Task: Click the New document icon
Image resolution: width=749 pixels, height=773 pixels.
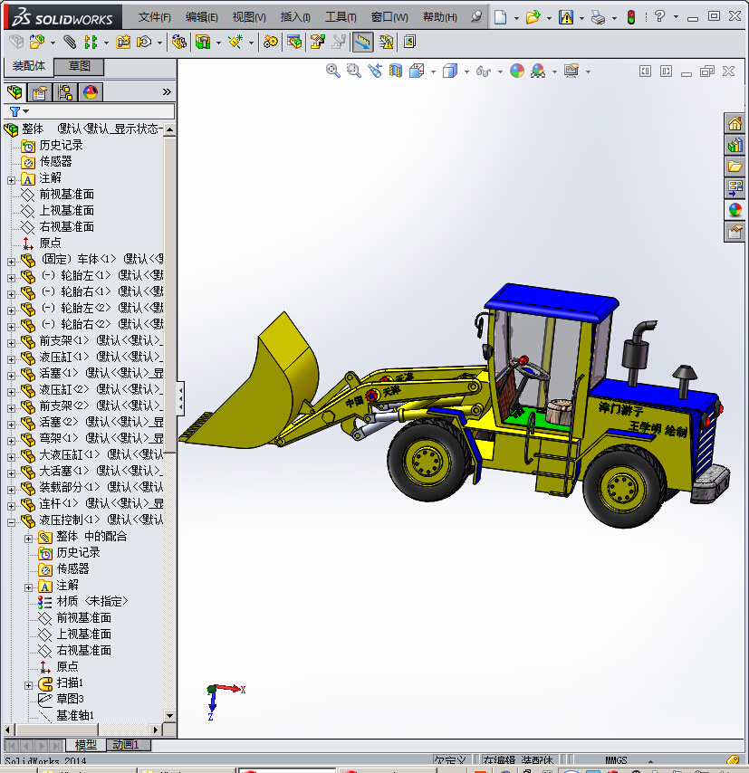Action: tap(500, 17)
